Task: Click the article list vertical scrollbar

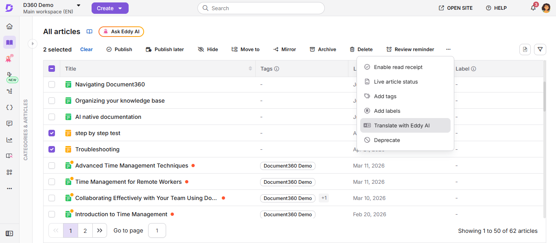Action: click(545, 96)
